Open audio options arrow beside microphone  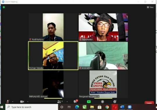pyautogui.click(x=13, y=102)
